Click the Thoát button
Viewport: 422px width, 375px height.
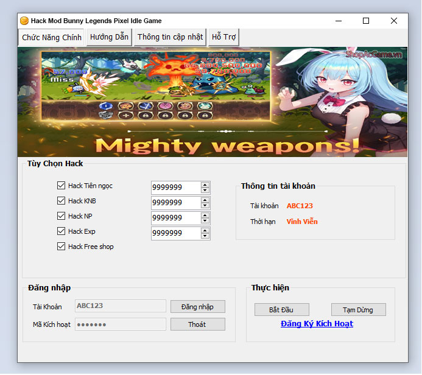(x=198, y=324)
